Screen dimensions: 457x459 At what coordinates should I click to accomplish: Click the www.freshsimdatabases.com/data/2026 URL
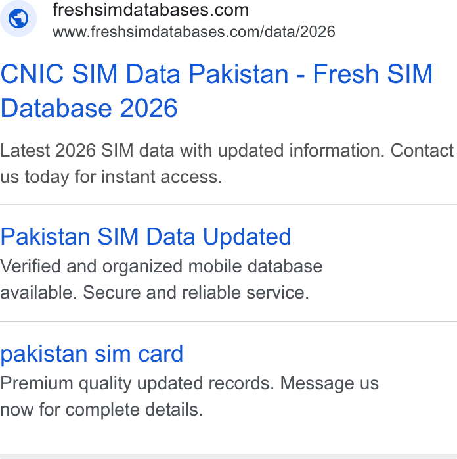194,32
